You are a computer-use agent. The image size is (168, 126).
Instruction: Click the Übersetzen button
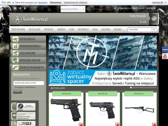point(56,2)
